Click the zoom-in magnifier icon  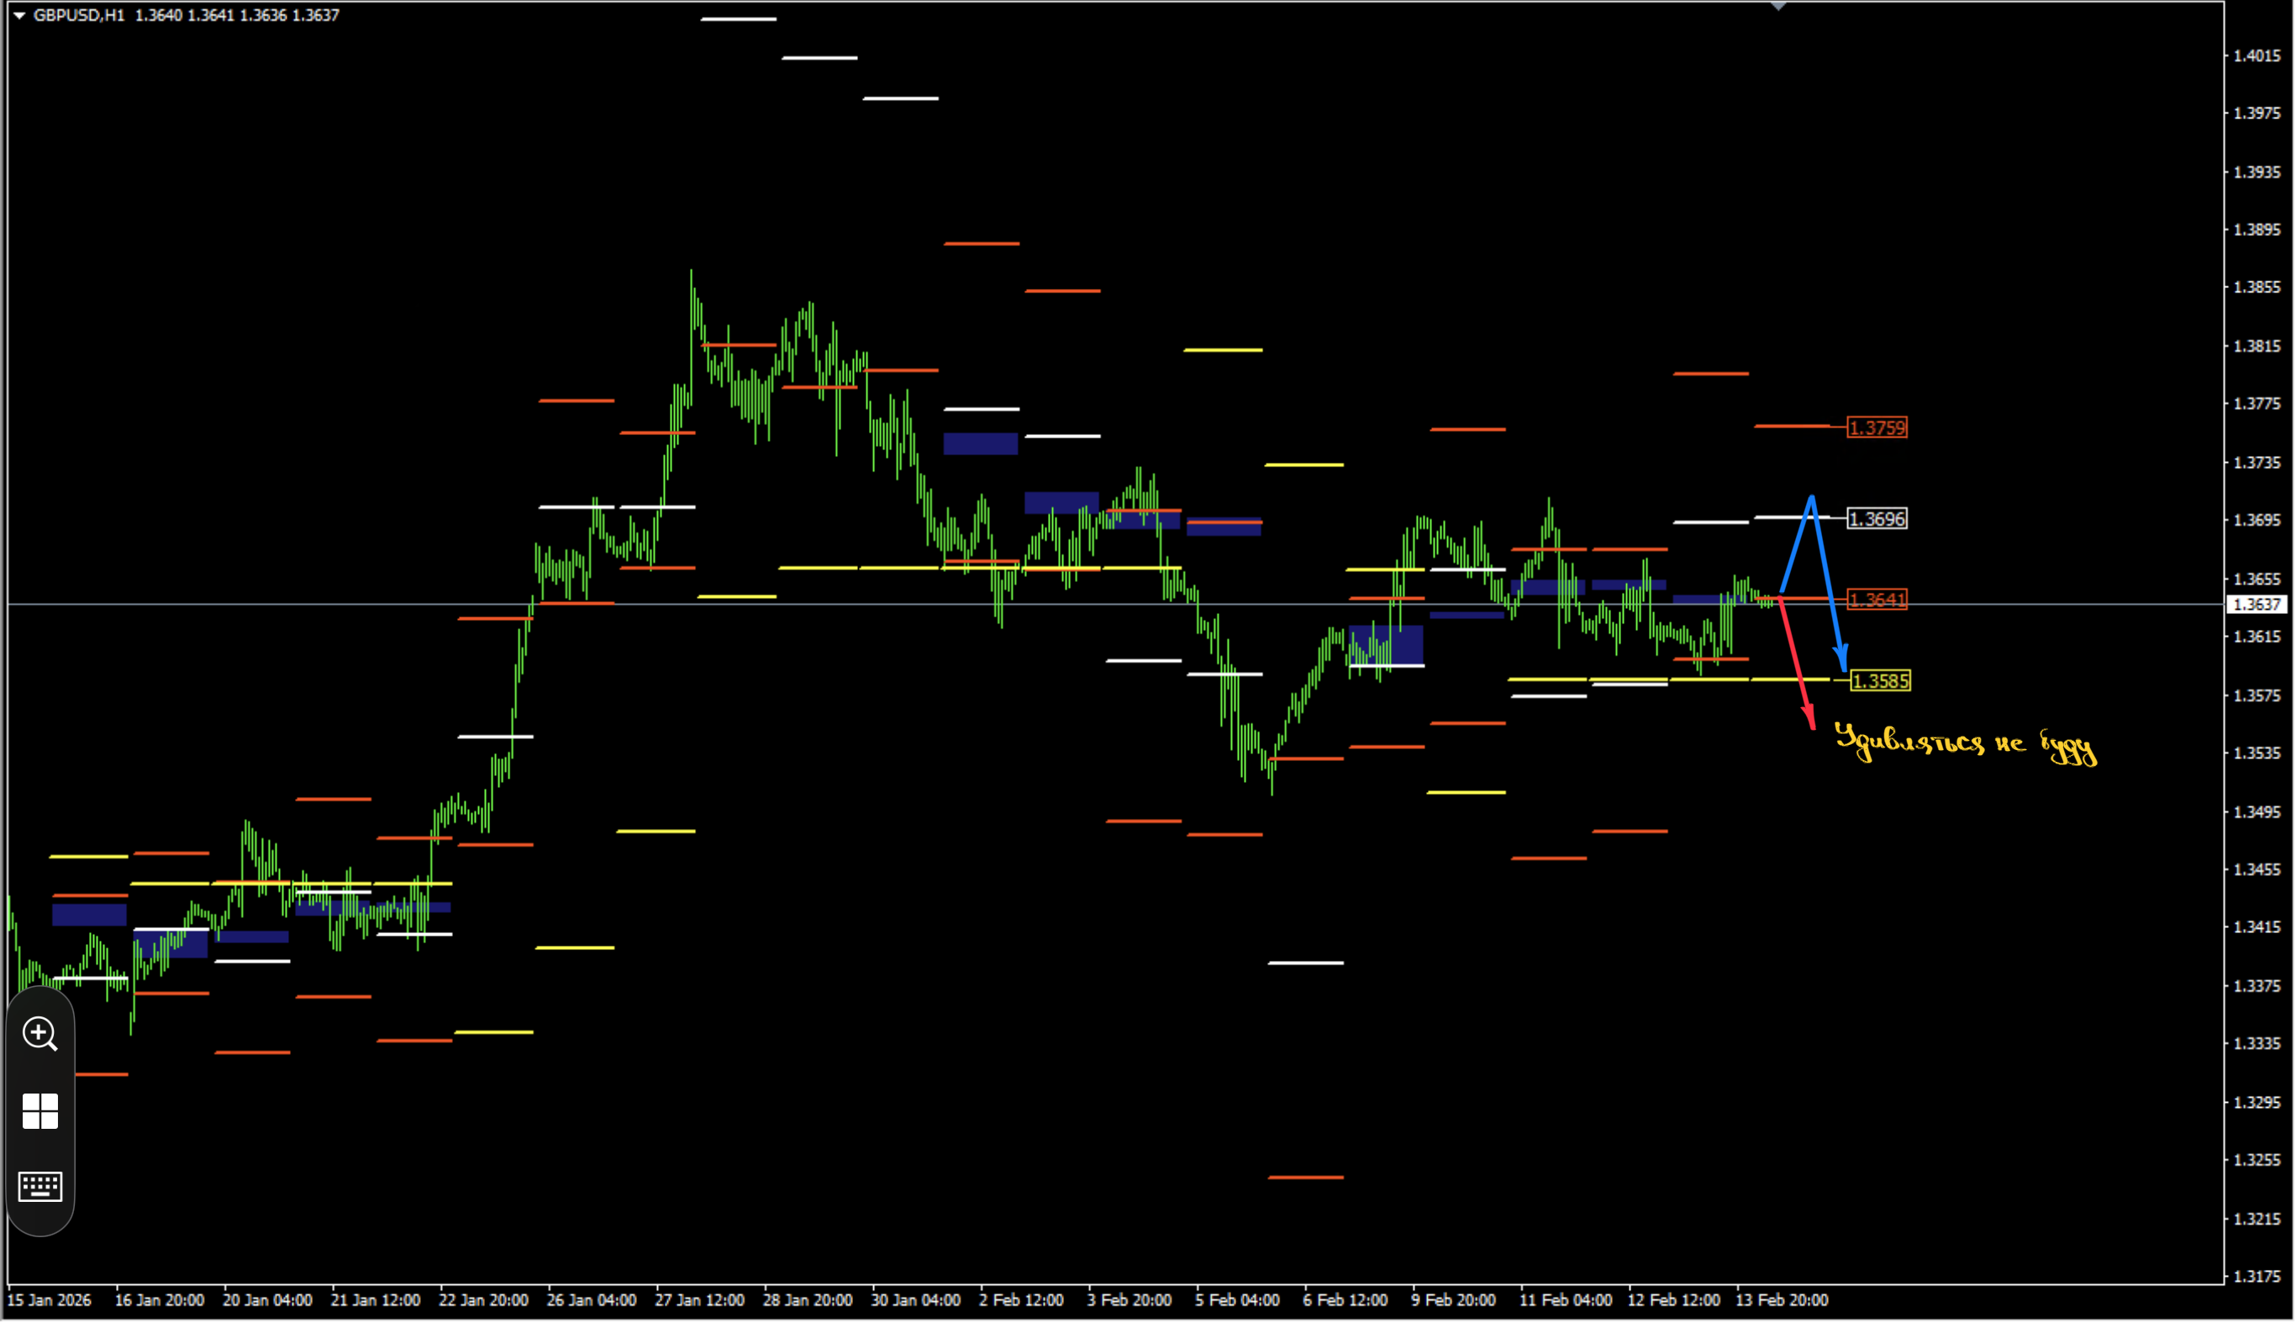40,1034
